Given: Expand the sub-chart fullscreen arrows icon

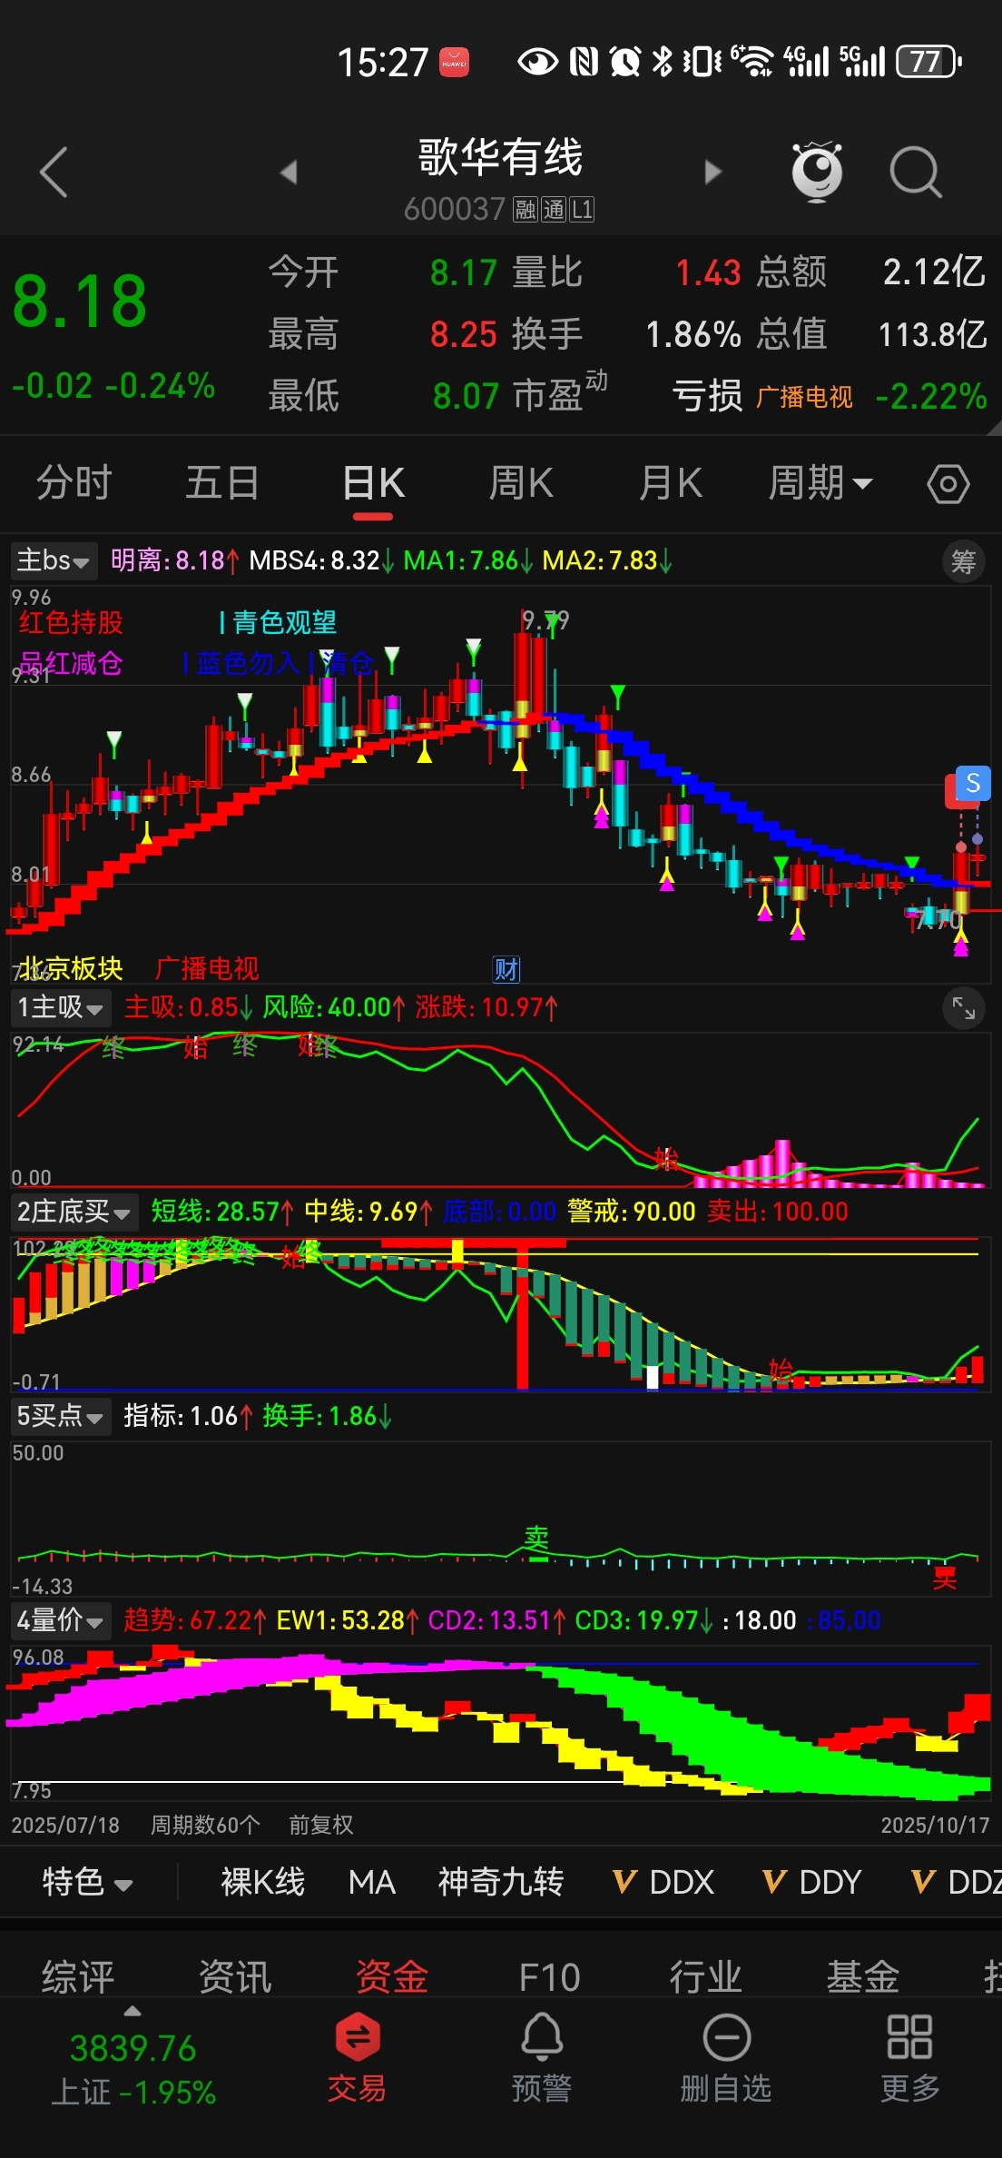Looking at the screenshot, I should pyautogui.click(x=963, y=1007).
